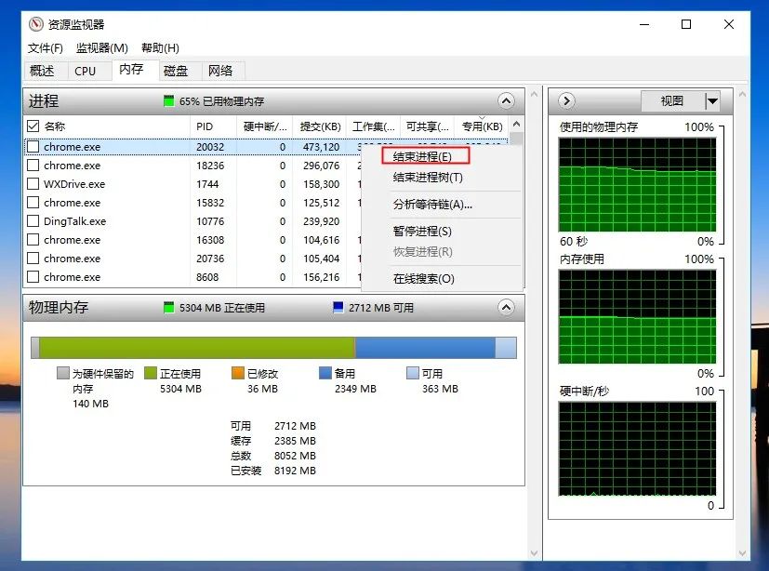Collapse the 物理内存 panel chevron
769x571 pixels.
[507, 308]
